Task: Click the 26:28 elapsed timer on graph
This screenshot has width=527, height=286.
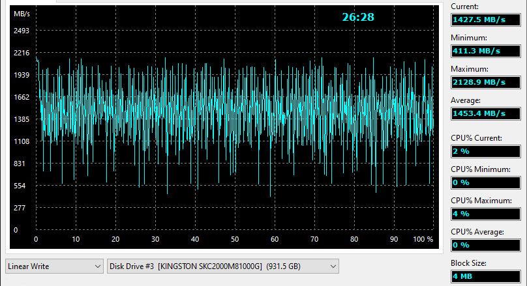Action: pyautogui.click(x=358, y=17)
